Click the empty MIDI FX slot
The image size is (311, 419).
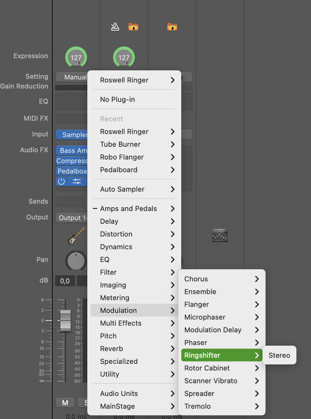coord(72,119)
